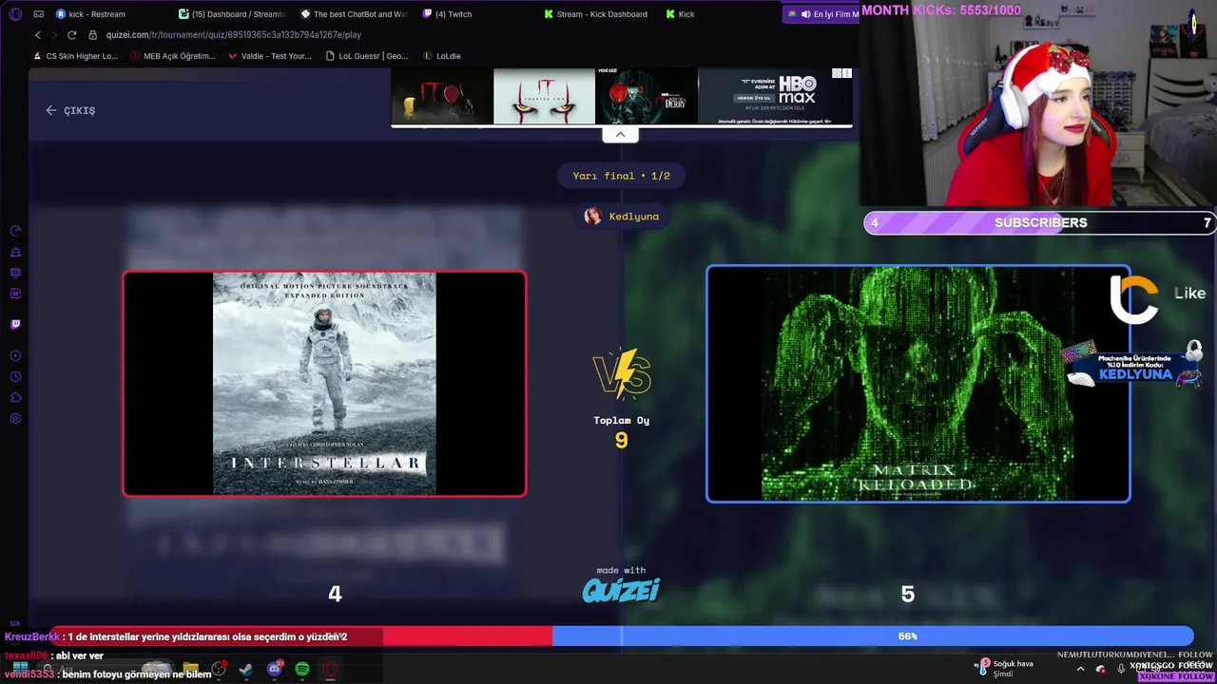Open Valdle - Test Your... bookmark
Viewport: 1217px width, 684px height.
tap(270, 56)
